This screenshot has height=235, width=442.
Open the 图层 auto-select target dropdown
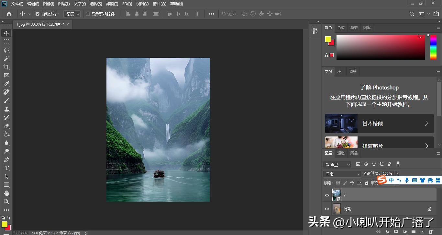point(72,14)
